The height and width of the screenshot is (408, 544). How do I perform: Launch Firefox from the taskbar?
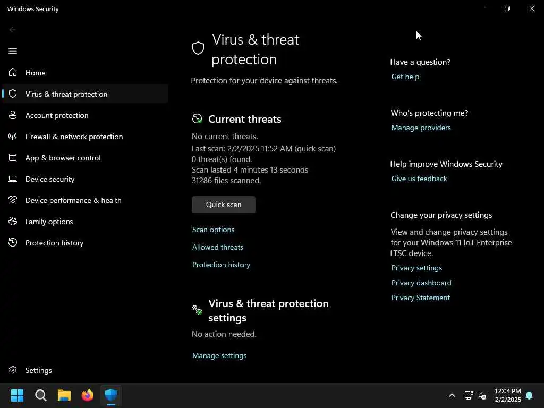88,395
